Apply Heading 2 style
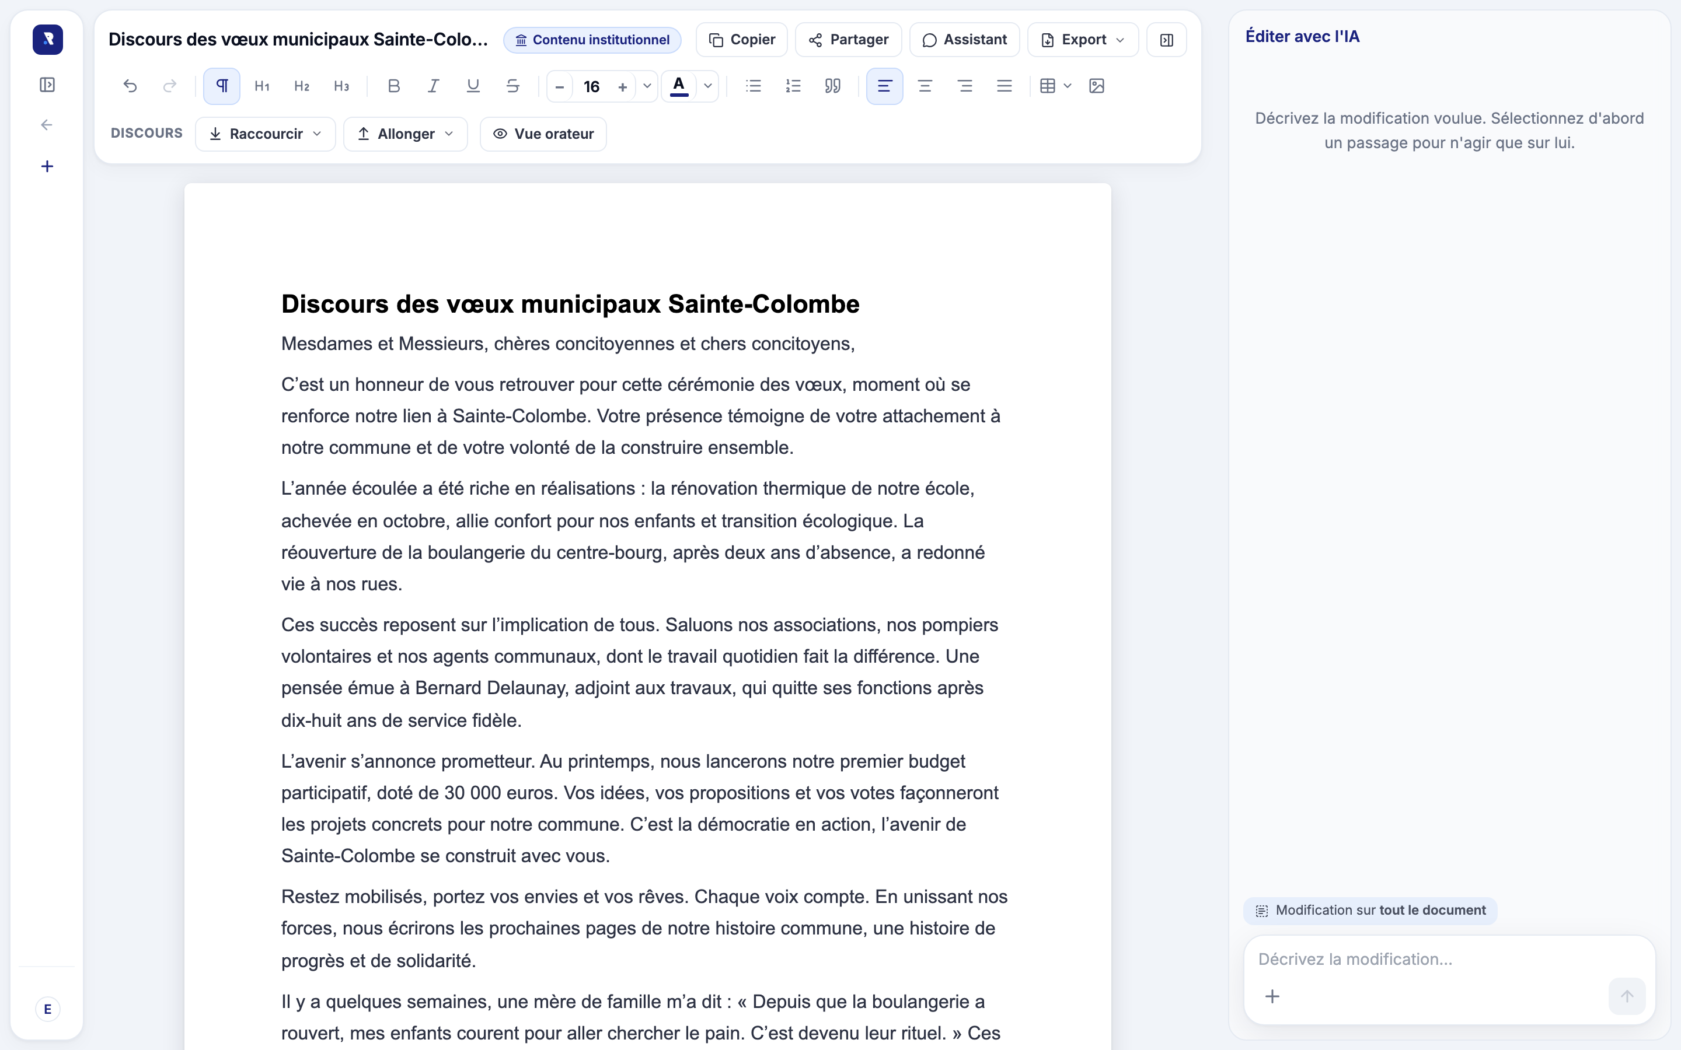Screen dimensions: 1681x1050 (x=301, y=86)
